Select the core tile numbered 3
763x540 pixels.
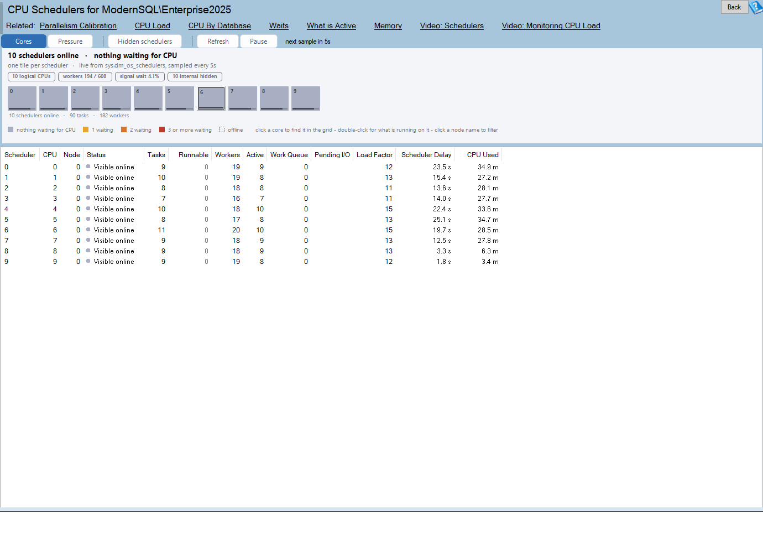[x=117, y=98]
